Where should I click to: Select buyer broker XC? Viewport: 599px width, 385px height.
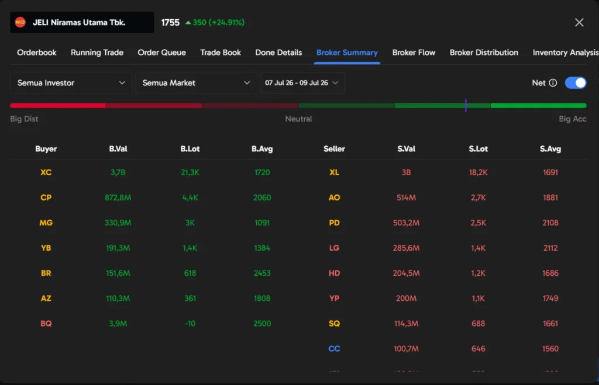click(46, 172)
